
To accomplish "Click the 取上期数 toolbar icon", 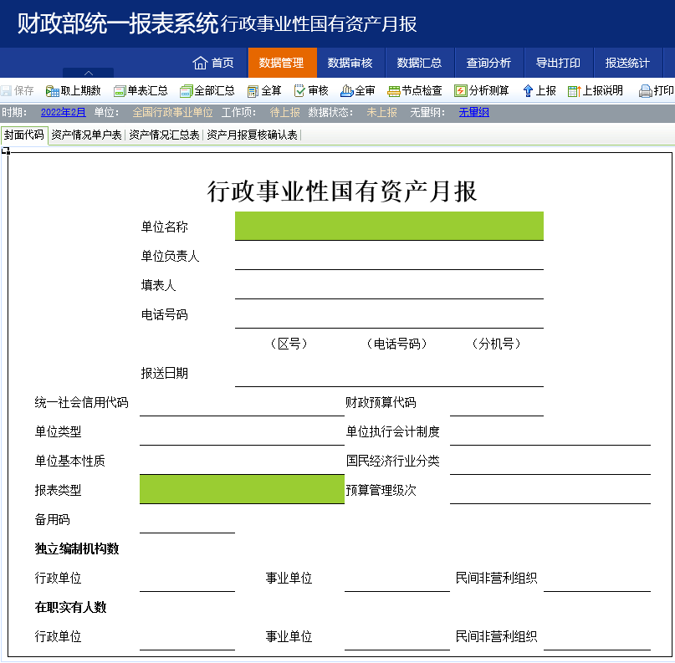I will [52, 91].
